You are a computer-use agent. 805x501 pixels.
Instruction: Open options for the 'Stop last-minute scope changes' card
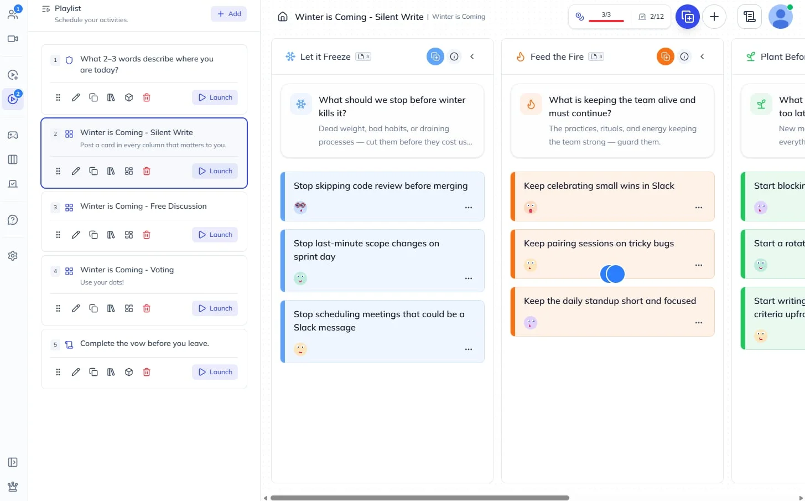point(469,278)
